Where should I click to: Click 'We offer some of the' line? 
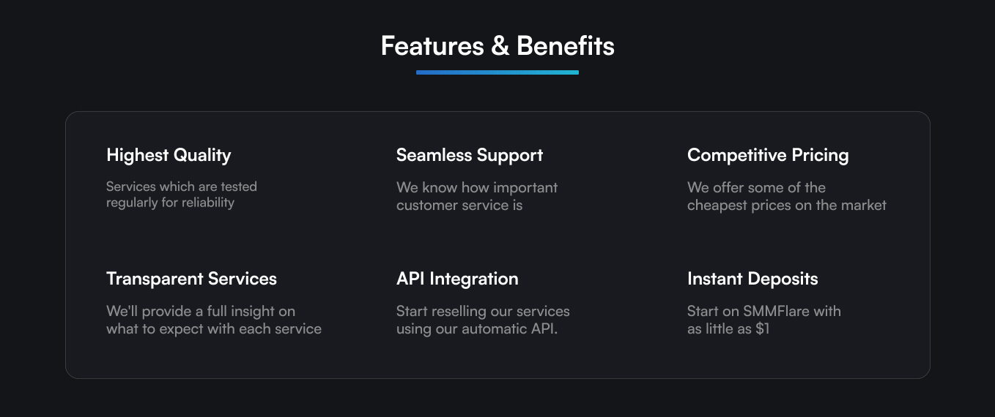[756, 187]
